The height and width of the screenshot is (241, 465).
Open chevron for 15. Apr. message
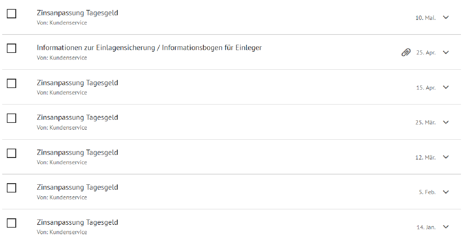[x=446, y=87]
